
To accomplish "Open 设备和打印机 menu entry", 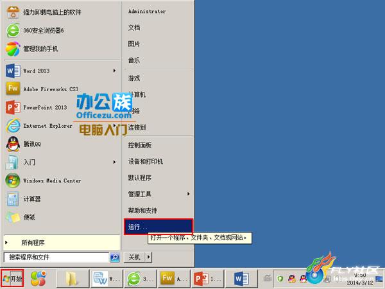I will [x=146, y=161].
